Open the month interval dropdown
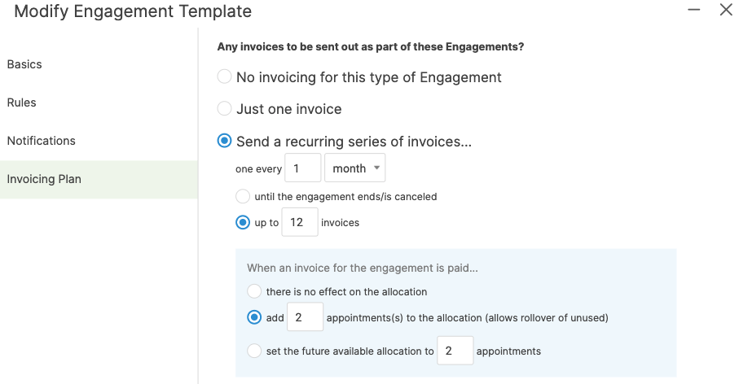 (354, 168)
